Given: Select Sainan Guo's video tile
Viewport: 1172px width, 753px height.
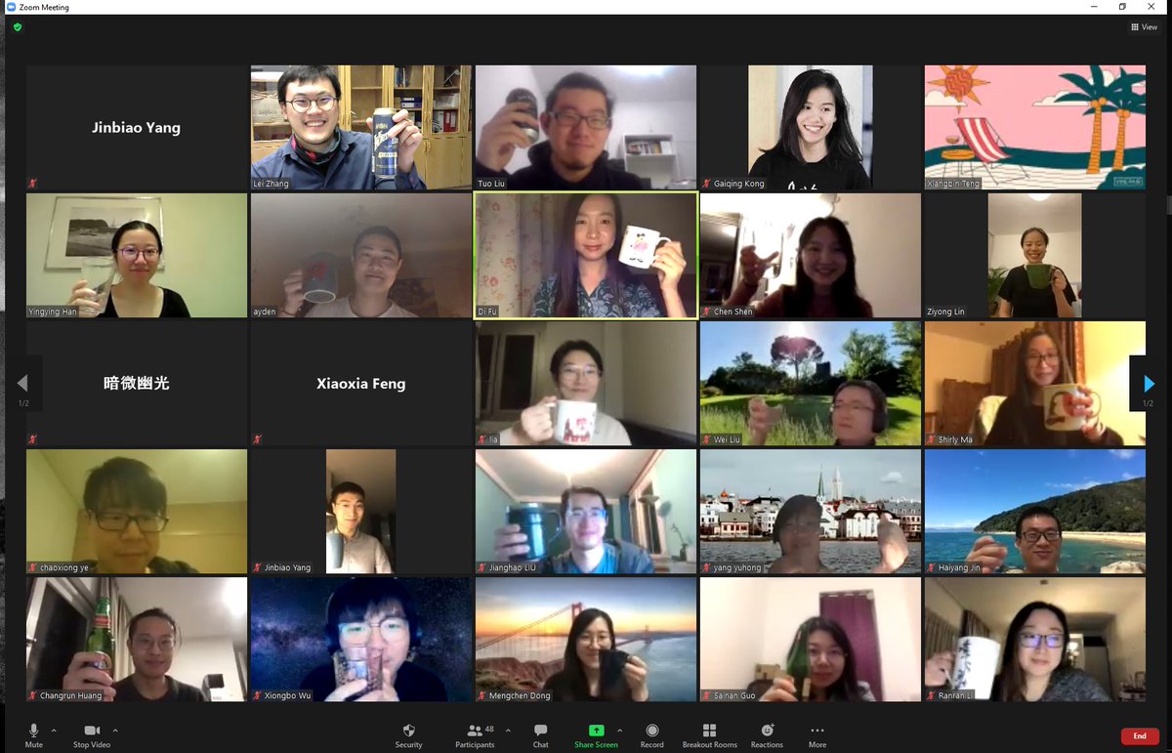Looking at the screenshot, I should (811, 639).
